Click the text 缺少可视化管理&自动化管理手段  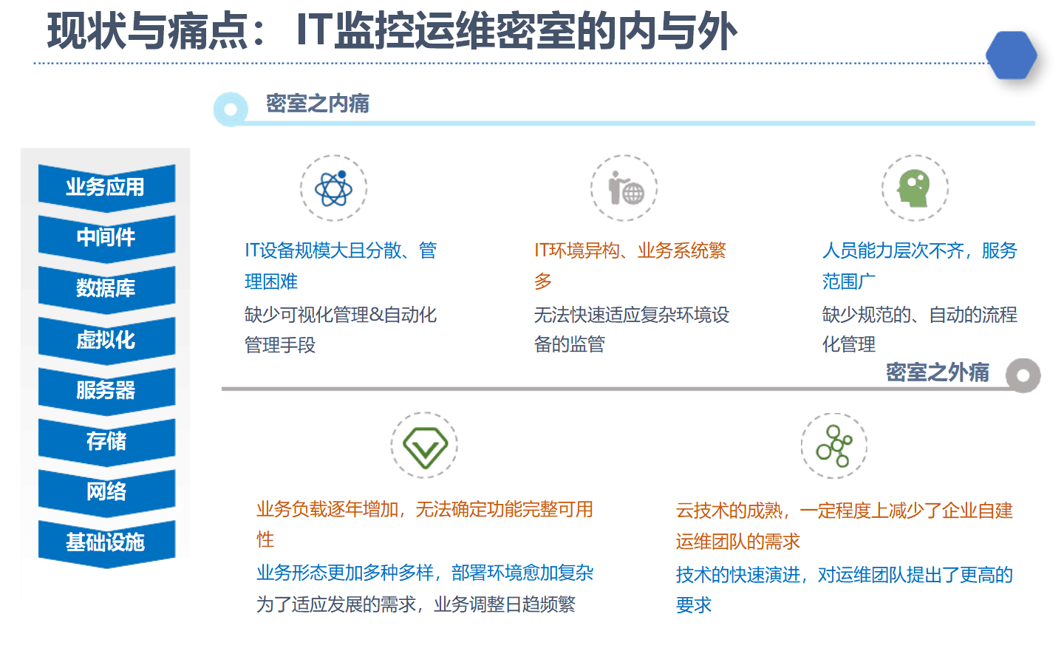point(341,330)
